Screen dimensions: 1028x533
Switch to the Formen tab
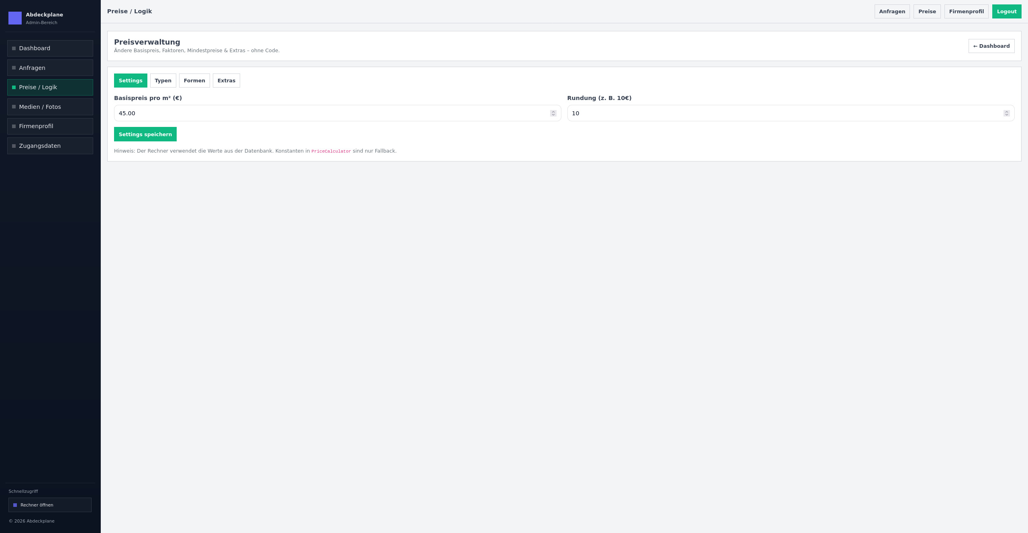[x=194, y=81]
